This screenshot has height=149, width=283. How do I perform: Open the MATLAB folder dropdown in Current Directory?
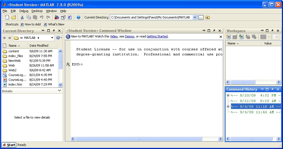click(x=52, y=38)
